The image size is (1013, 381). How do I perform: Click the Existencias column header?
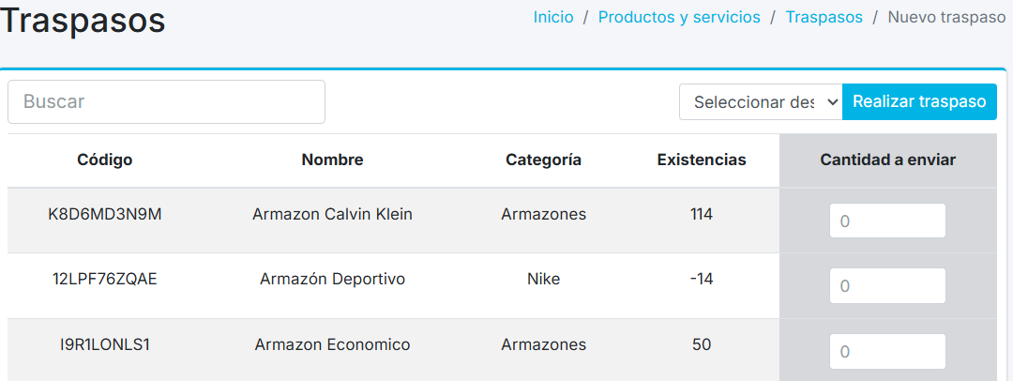[x=702, y=160]
